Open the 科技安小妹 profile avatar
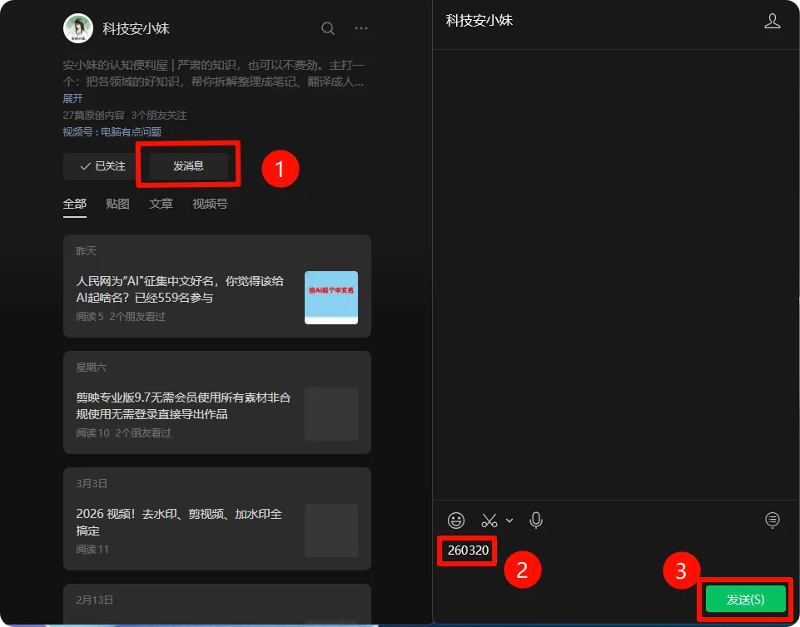This screenshot has height=627, width=800. [x=78, y=28]
